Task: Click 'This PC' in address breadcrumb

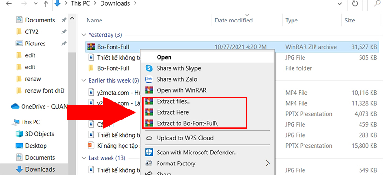Action: 80,3
